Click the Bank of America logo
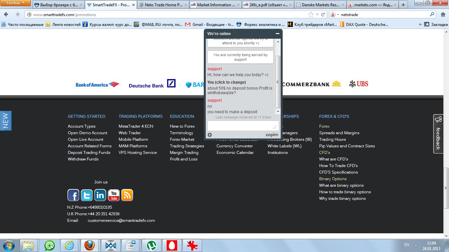Viewport: 449px width, 252px height. [97, 85]
